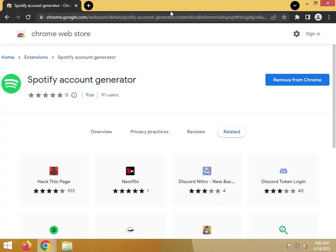Select the Related tab

(x=232, y=132)
